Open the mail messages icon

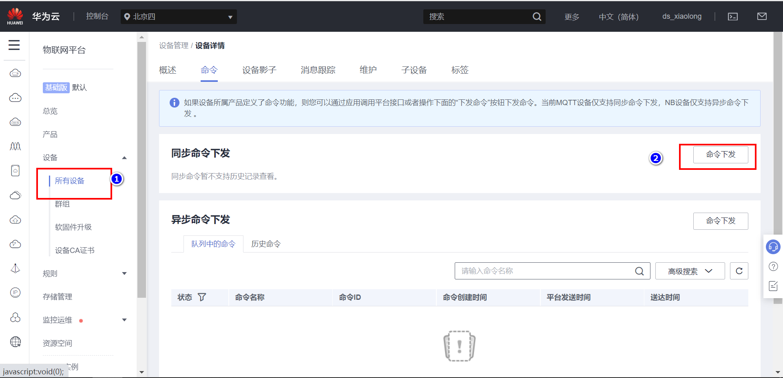pyautogui.click(x=762, y=16)
